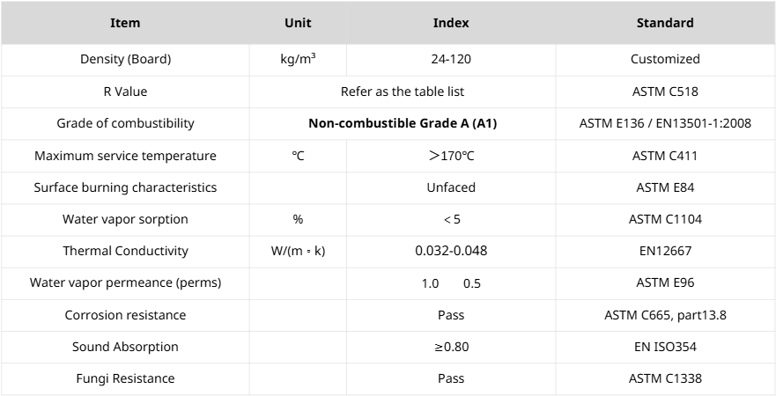
Task: Click the Index column header
Action: tap(450, 23)
